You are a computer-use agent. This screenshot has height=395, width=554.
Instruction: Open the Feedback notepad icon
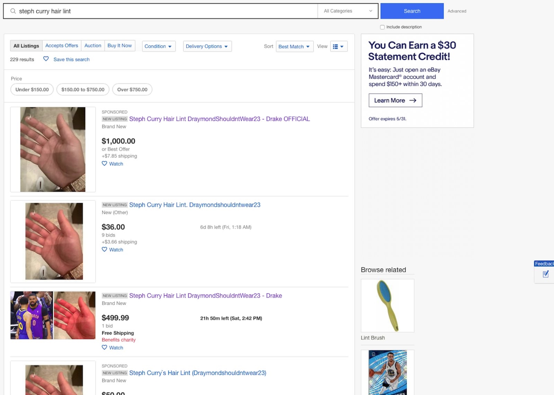(546, 274)
